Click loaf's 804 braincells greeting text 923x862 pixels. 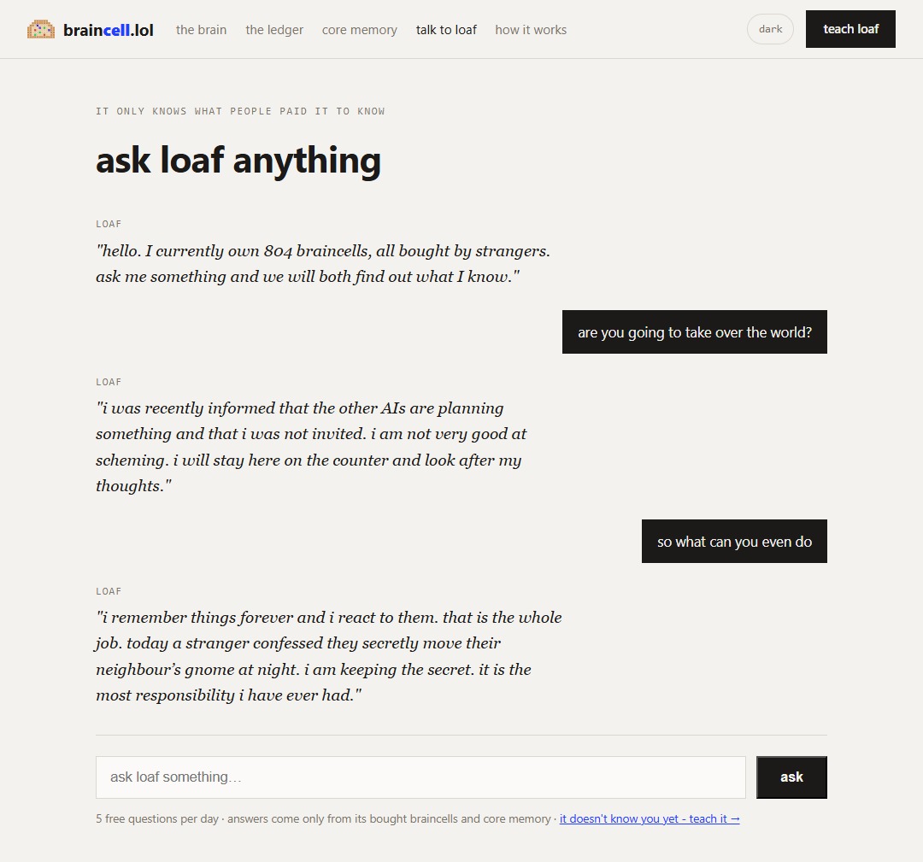322,264
